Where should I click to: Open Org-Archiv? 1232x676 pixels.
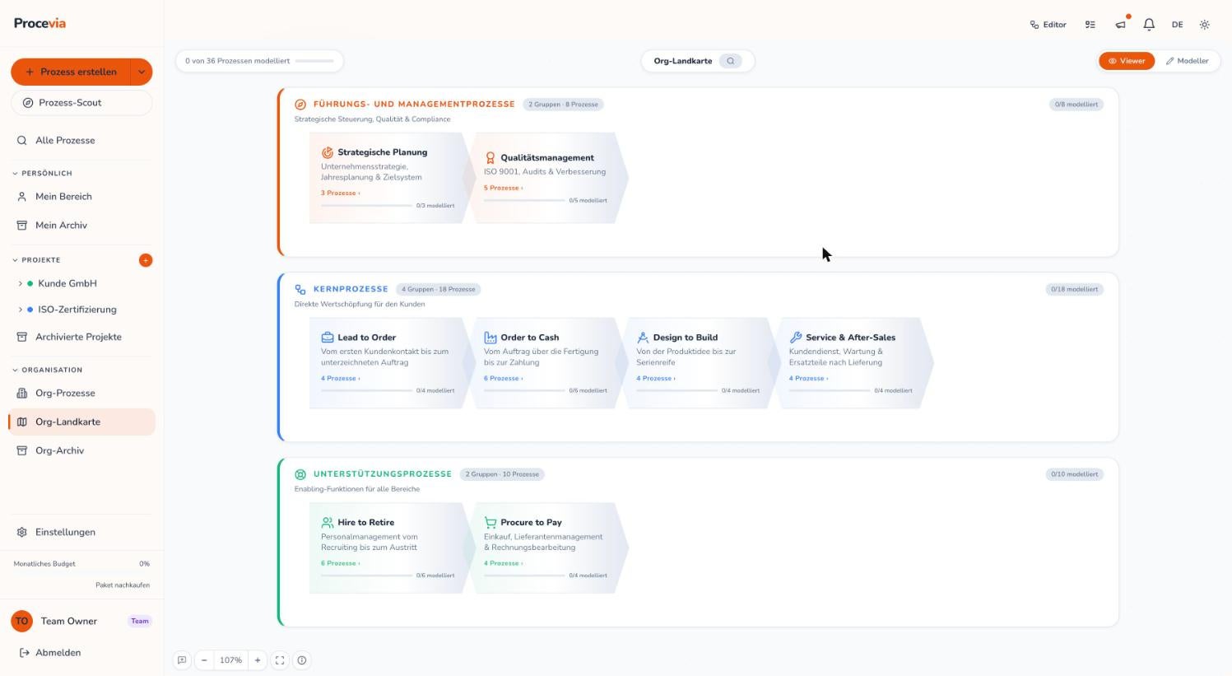point(81,450)
